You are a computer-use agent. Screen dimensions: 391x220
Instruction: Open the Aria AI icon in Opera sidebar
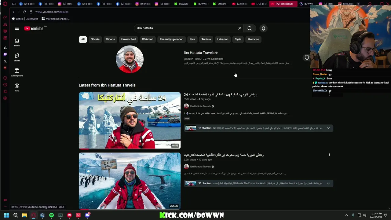click(5, 48)
